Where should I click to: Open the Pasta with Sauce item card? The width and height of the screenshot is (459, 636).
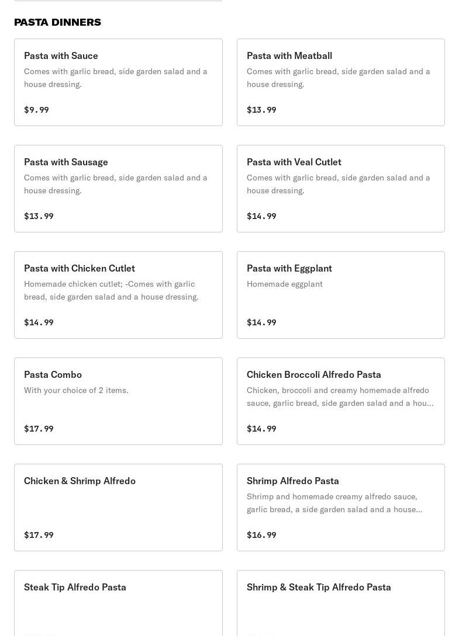118,82
